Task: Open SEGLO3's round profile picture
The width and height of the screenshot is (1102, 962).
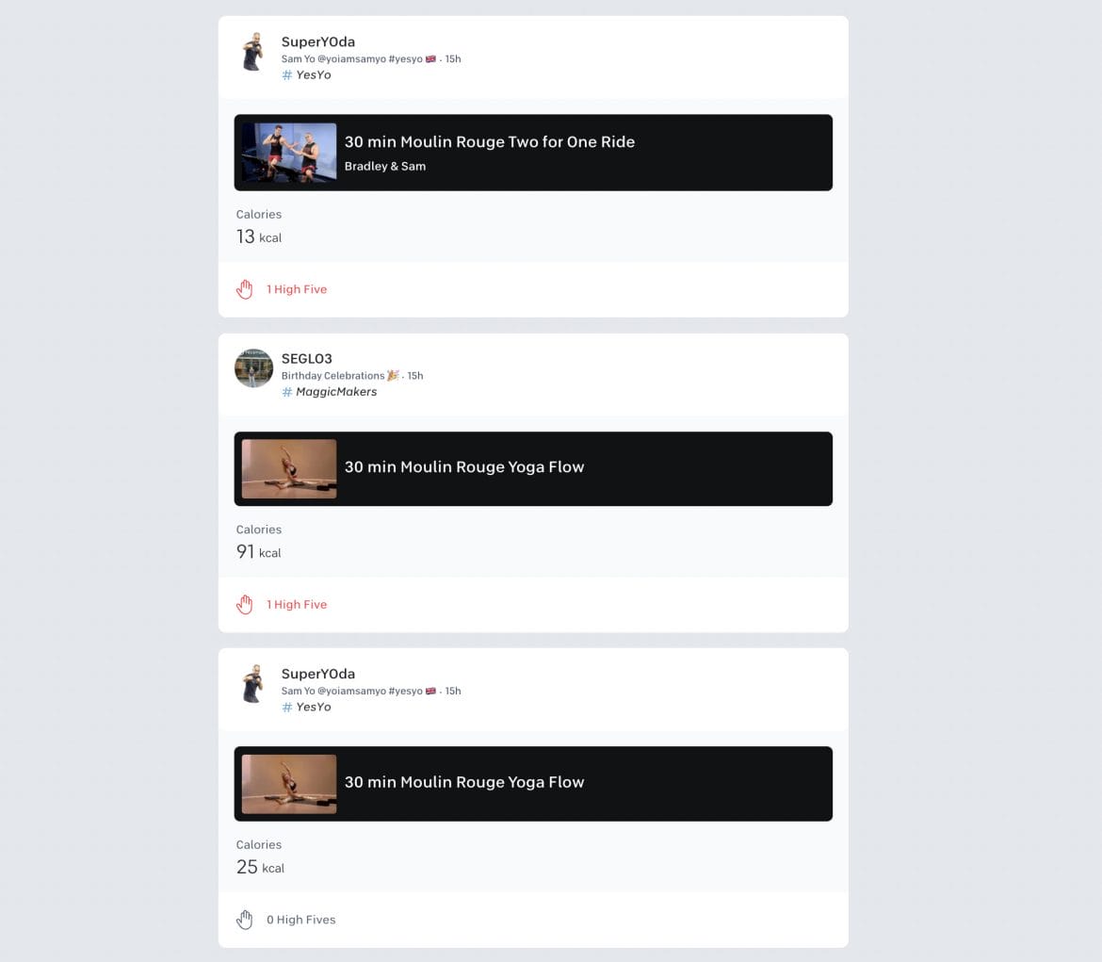Action: click(x=253, y=367)
